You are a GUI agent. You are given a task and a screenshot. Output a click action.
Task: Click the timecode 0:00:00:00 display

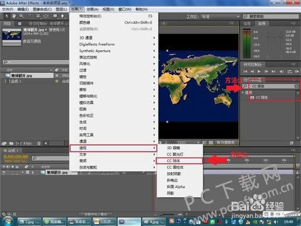(x=16, y=156)
